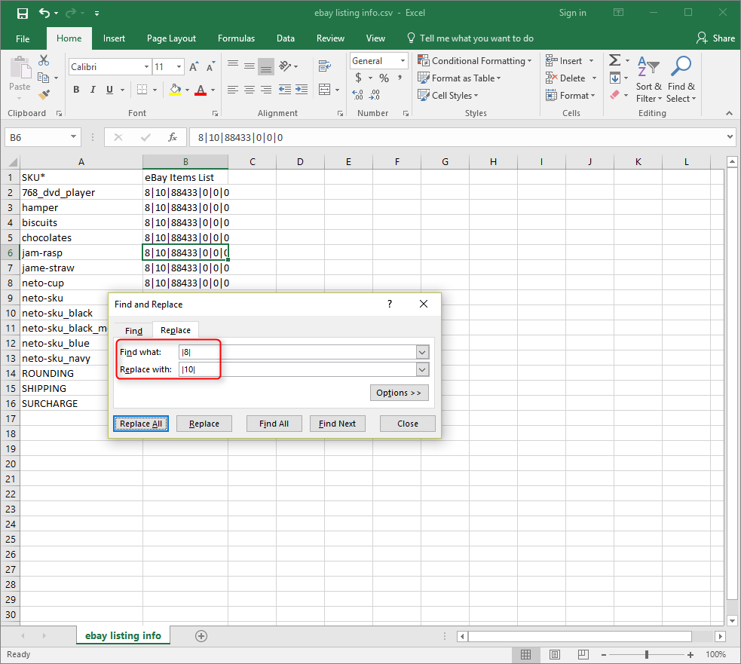Image resolution: width=741 pixels, height=664 pixels.
Task: Apply Comma Style
Action: (x=400, y=78)
